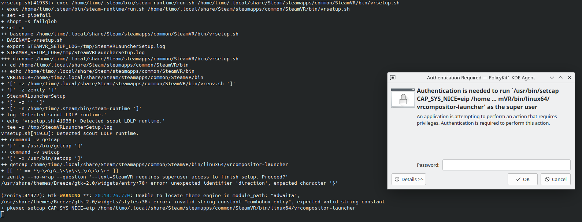Click the terminal cursor at the prompt
This screenshot has height=222, width=582.
click(x=3, y=214)
